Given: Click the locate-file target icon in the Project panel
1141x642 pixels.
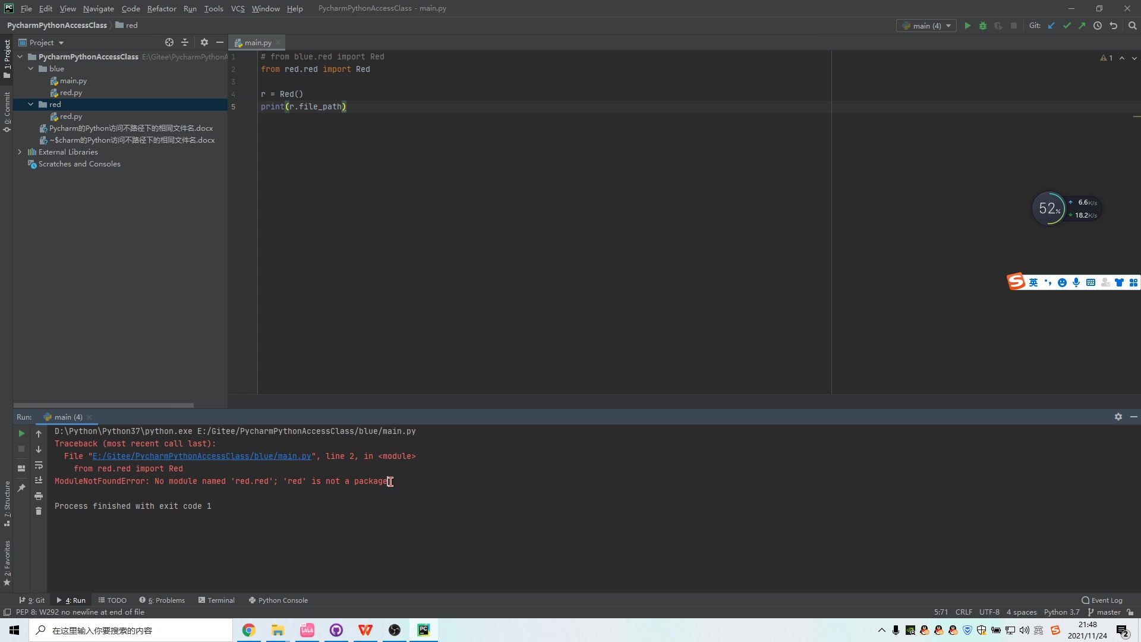Looking at the screenshot, I should [x=169, y=42].
